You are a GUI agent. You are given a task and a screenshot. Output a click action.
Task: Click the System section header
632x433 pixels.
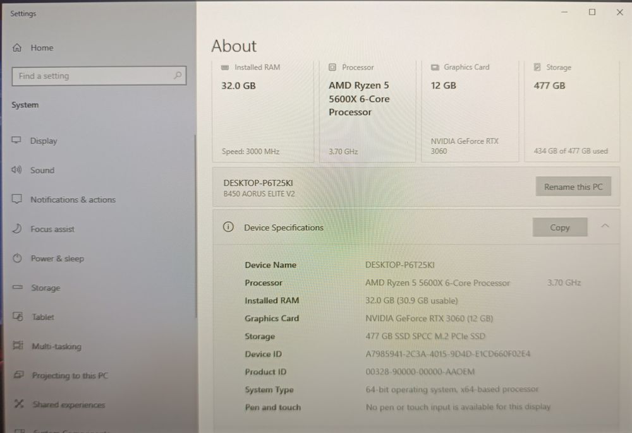pyautogui.click(x=25, y=105)
